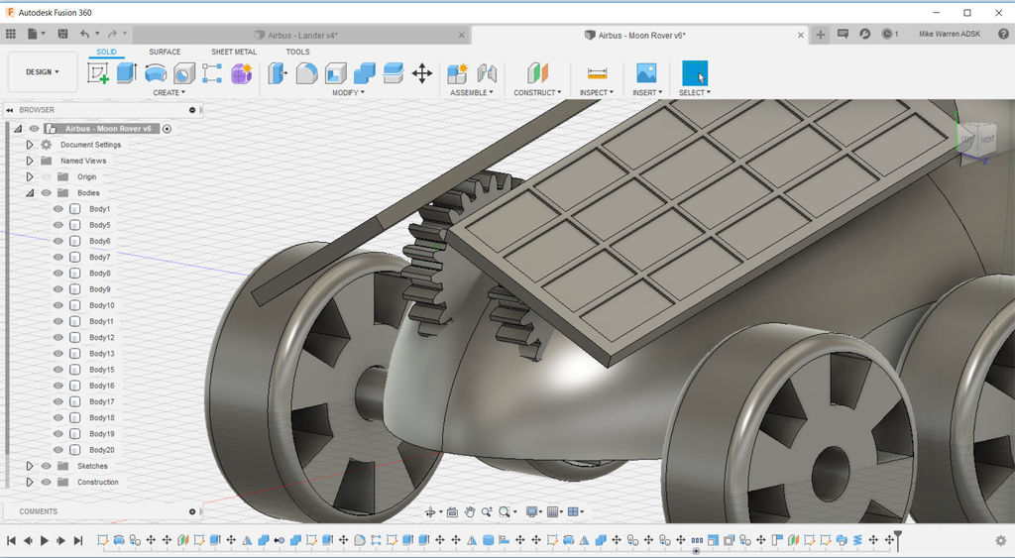Image resolution: width=1015 pixels, height=558 pixels.
Task: Hide Body1 using its eye icon
Action: coord(58,209)
